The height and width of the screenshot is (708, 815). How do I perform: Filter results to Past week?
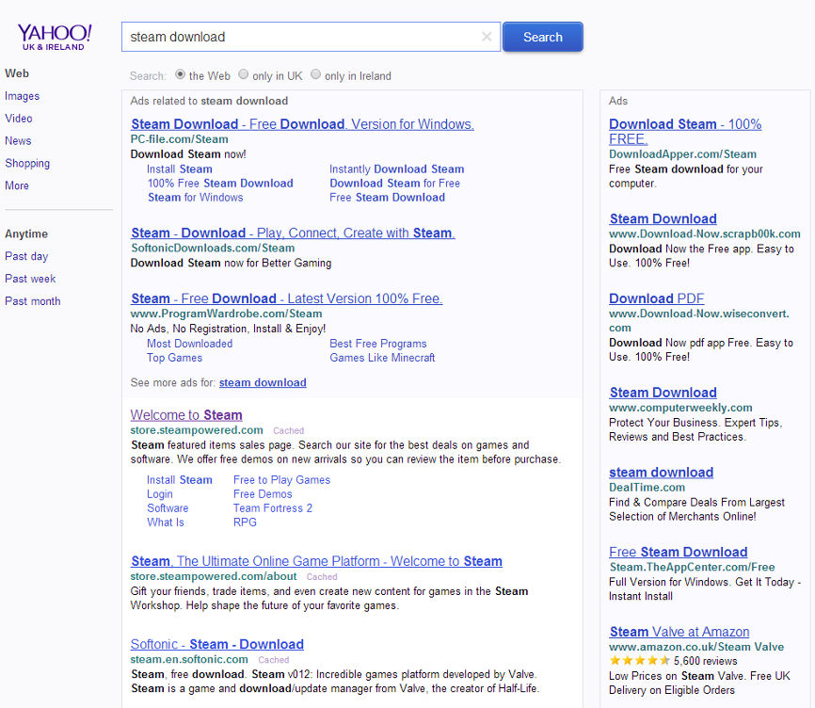point(30,279)
